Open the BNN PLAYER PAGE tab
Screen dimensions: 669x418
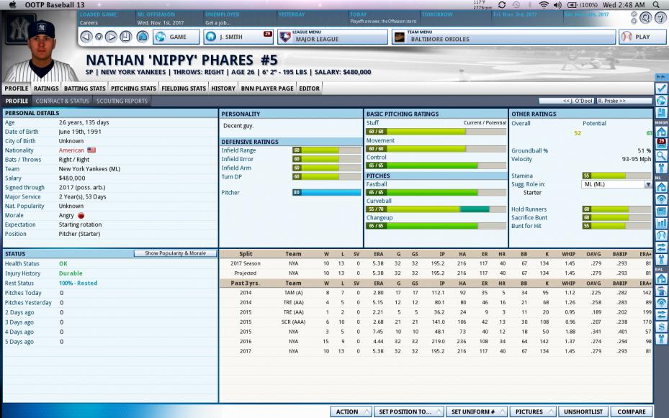[x=267, y=88]
